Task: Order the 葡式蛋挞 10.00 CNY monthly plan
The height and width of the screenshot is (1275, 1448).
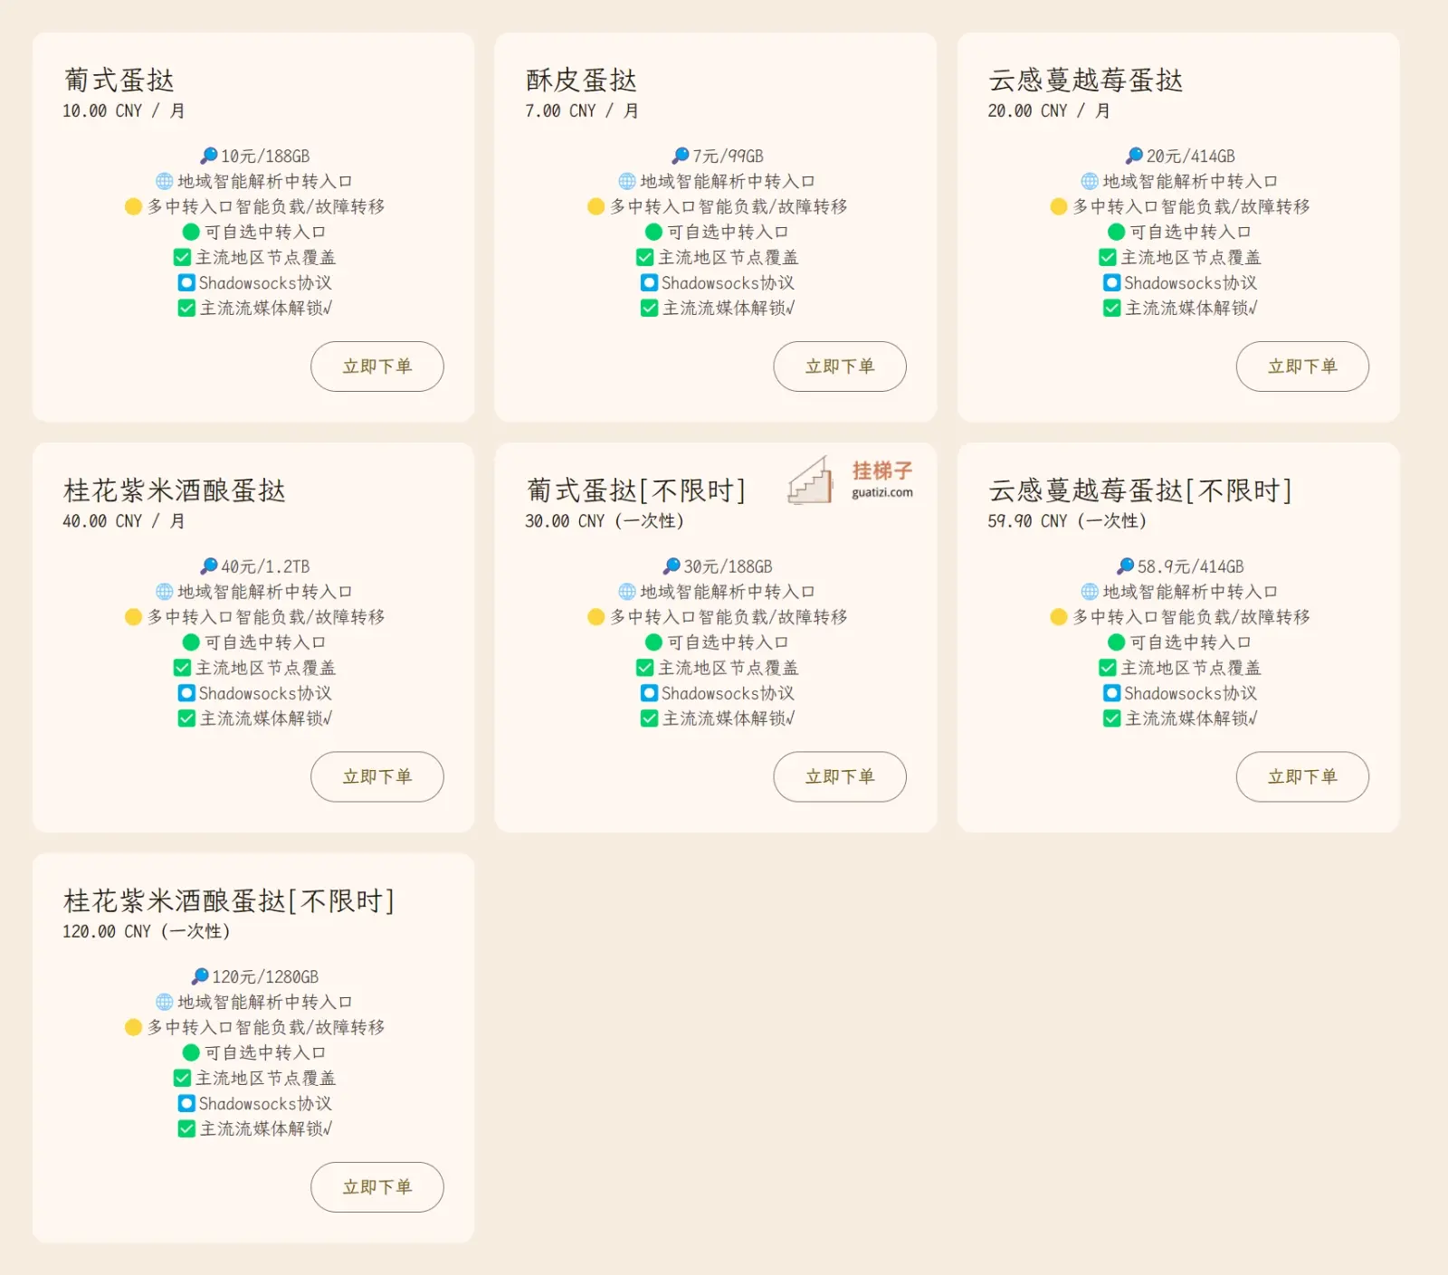Action: tap(376, 366)
